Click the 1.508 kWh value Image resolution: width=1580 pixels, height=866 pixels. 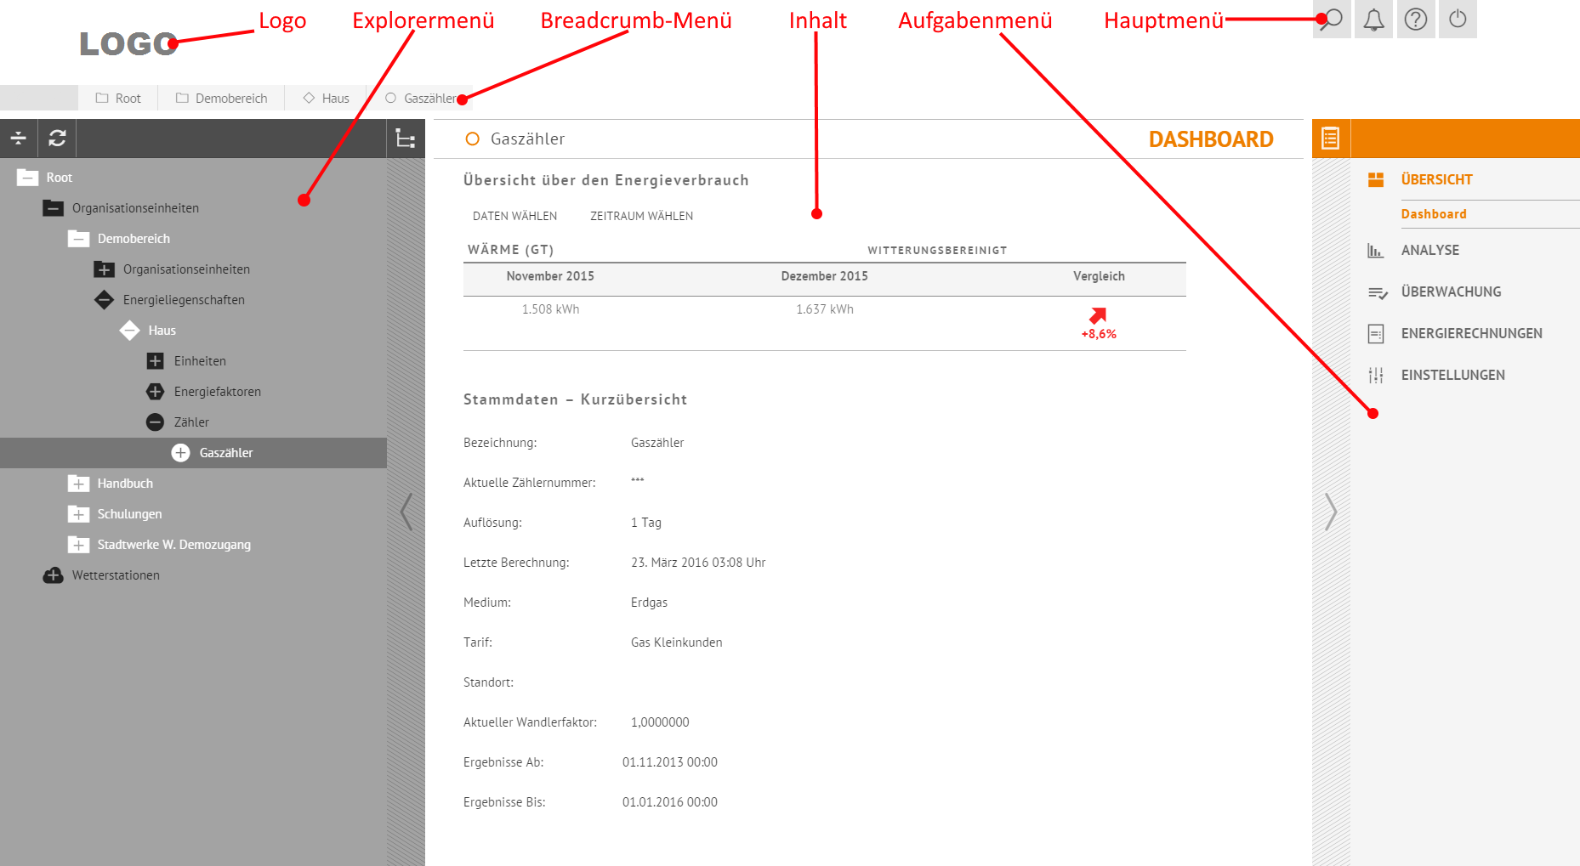pyautogui.click(x=550, y=309)
